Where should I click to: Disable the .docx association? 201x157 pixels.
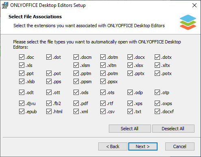point(130,57)
